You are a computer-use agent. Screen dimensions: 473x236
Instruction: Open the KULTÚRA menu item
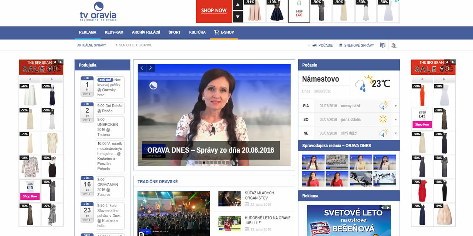(x=197, y=32)
